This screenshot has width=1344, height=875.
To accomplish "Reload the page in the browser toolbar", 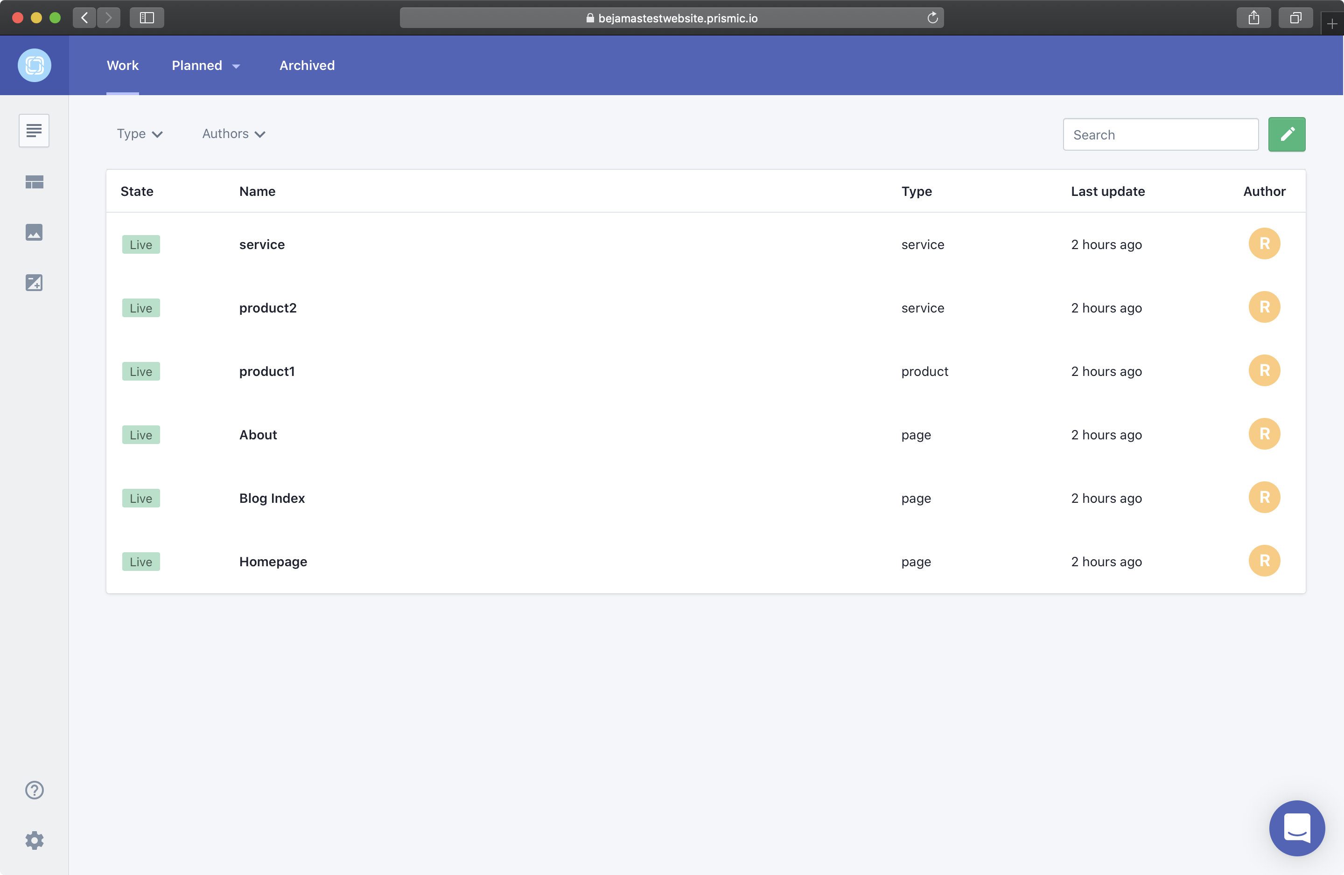I will click(x=933, y=18).
